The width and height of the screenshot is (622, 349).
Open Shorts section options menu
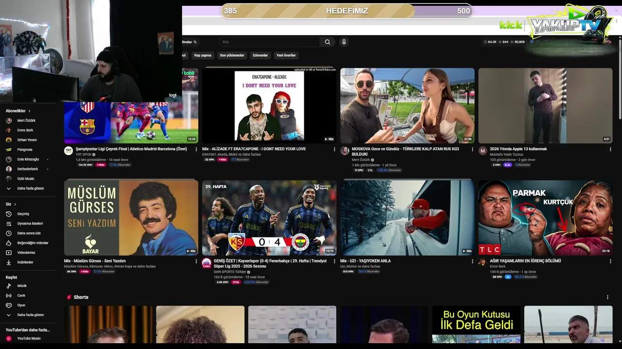(x=607, y=297)
